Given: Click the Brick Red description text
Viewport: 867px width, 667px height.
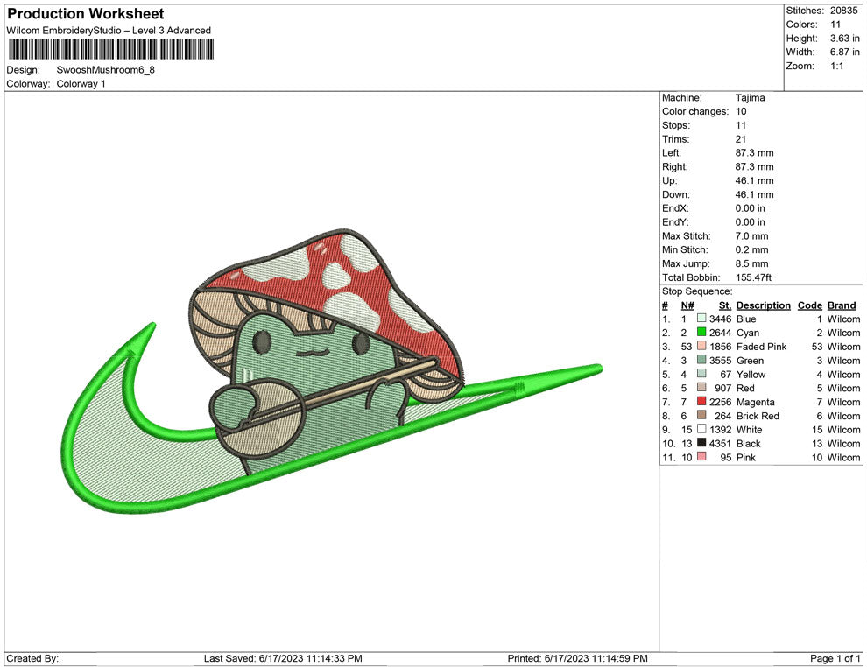Looking at the screenshot, I should coord(758,416).
